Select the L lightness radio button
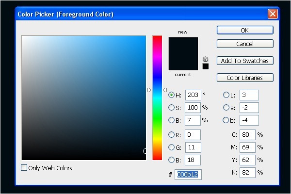This screenshot has width=291, height=194. (x=226, y=95)
